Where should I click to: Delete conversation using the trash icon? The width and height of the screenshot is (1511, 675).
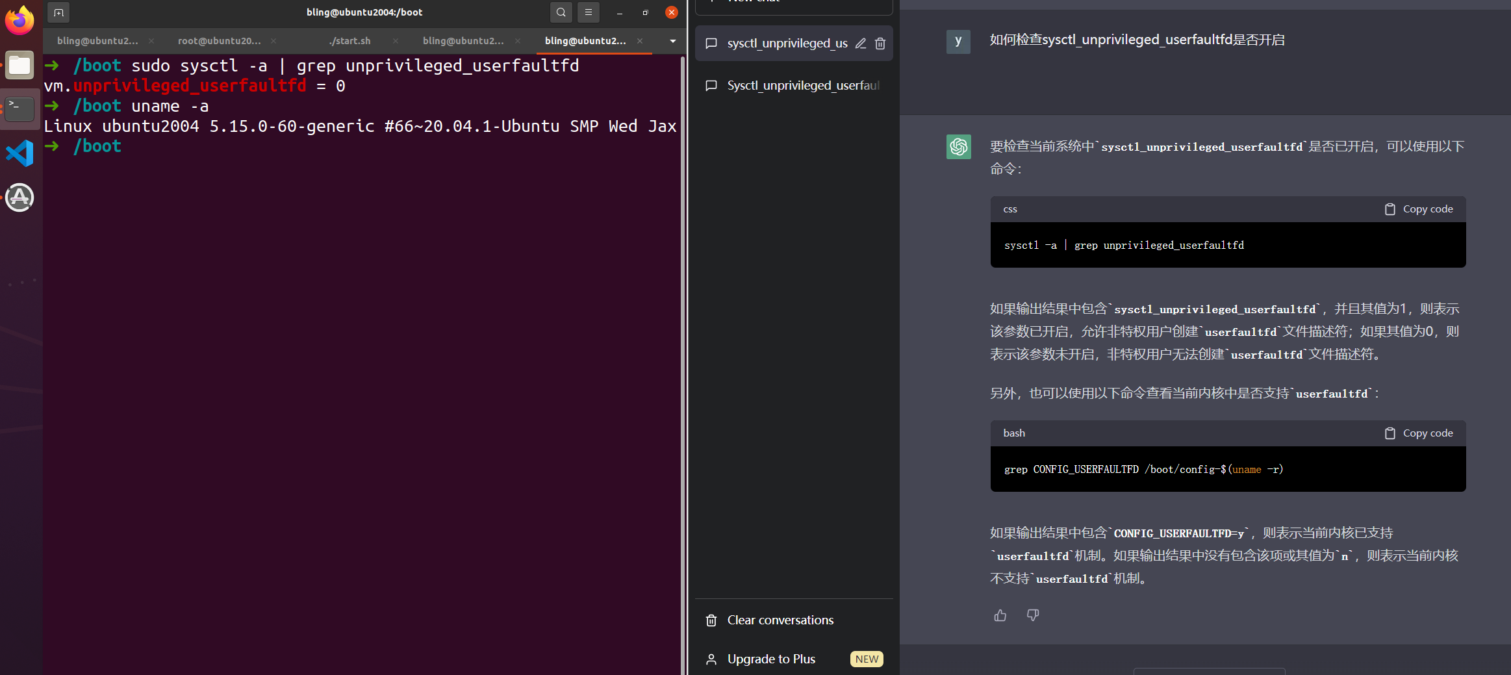point(880,43)
